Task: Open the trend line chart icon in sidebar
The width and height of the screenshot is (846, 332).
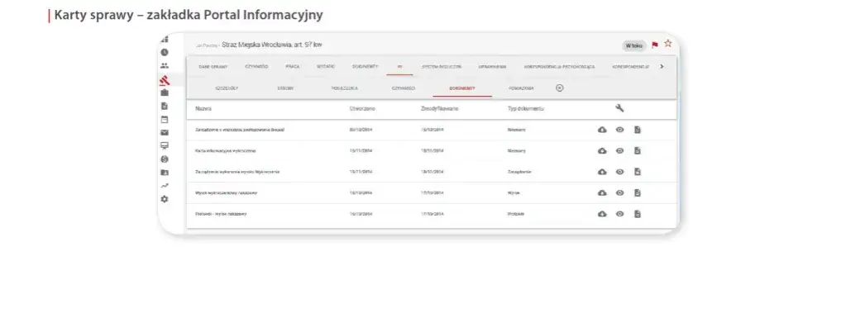Action: click(x=165, y=185)
